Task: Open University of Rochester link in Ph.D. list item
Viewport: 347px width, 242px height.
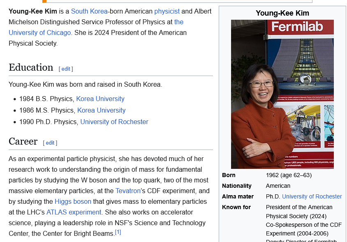Action: click(114, 122)
